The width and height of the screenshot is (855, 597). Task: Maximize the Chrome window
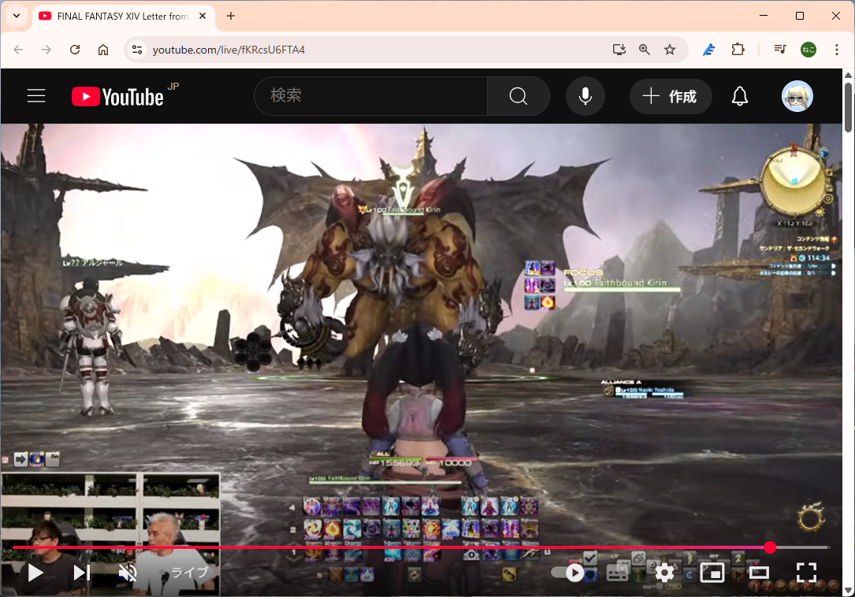799,16
